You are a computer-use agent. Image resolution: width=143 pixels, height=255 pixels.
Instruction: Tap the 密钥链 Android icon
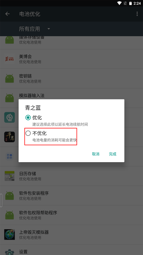pos(10,79)
